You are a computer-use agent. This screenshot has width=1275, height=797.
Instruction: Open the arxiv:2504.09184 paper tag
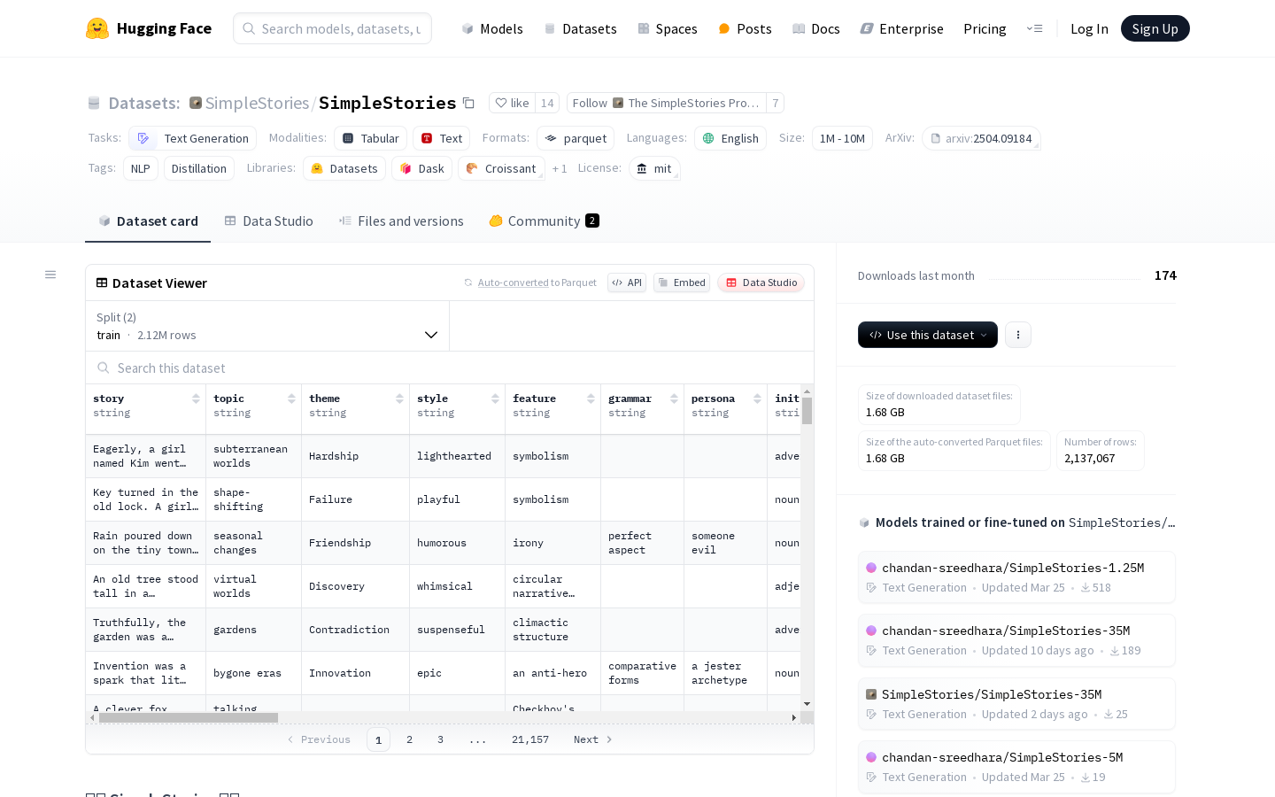pyautogui.click(x=981, y=138)
